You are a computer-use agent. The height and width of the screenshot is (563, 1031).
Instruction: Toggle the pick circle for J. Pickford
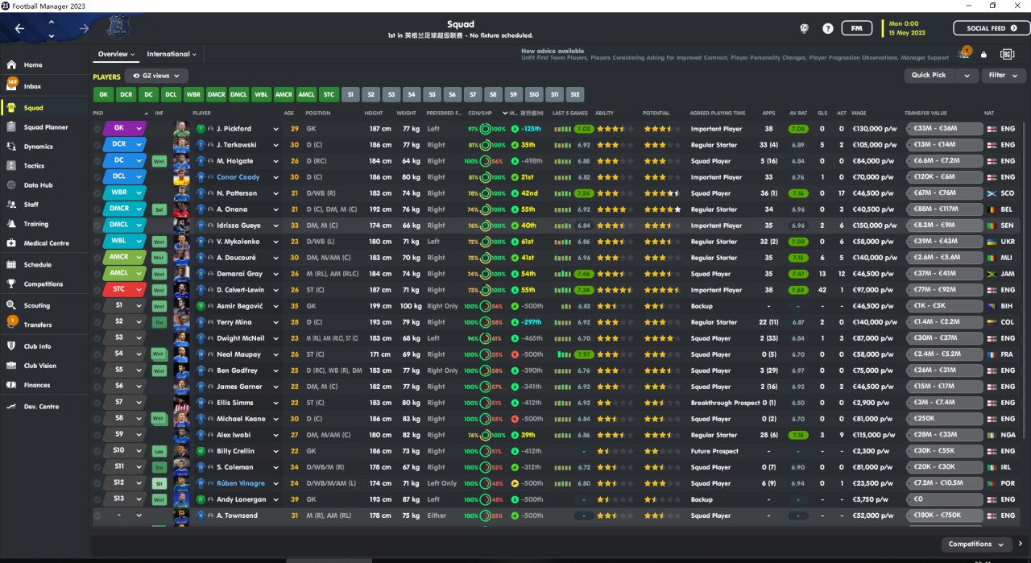[x=97, y=129]
